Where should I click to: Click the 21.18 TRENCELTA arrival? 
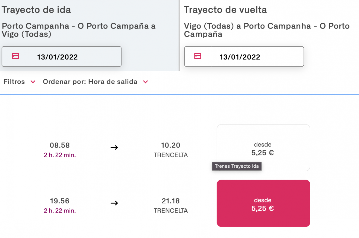tap(171, 205)
